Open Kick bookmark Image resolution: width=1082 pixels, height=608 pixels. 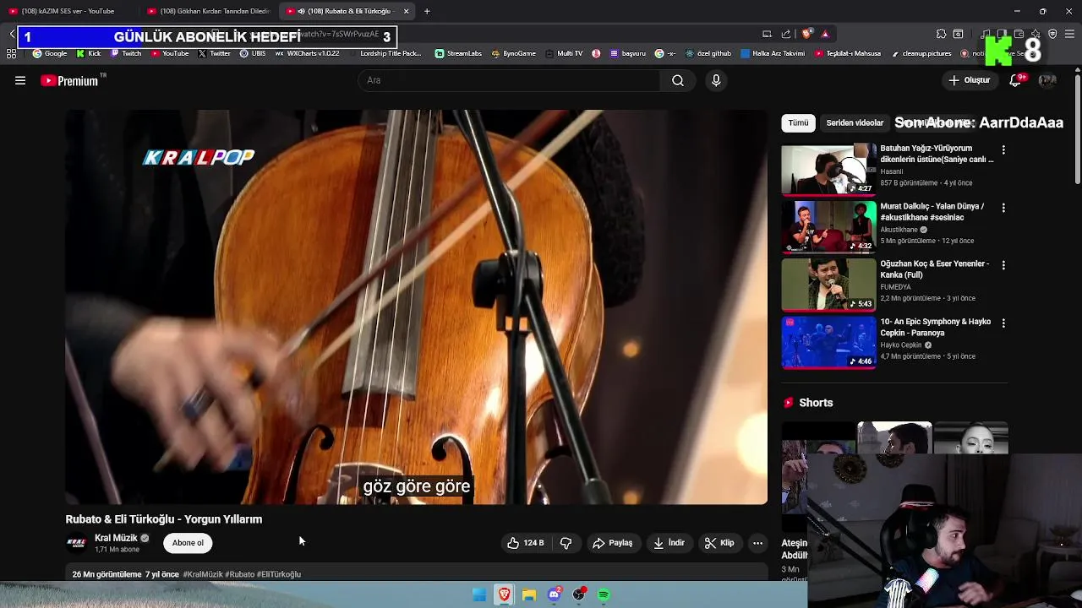point(89,53)
